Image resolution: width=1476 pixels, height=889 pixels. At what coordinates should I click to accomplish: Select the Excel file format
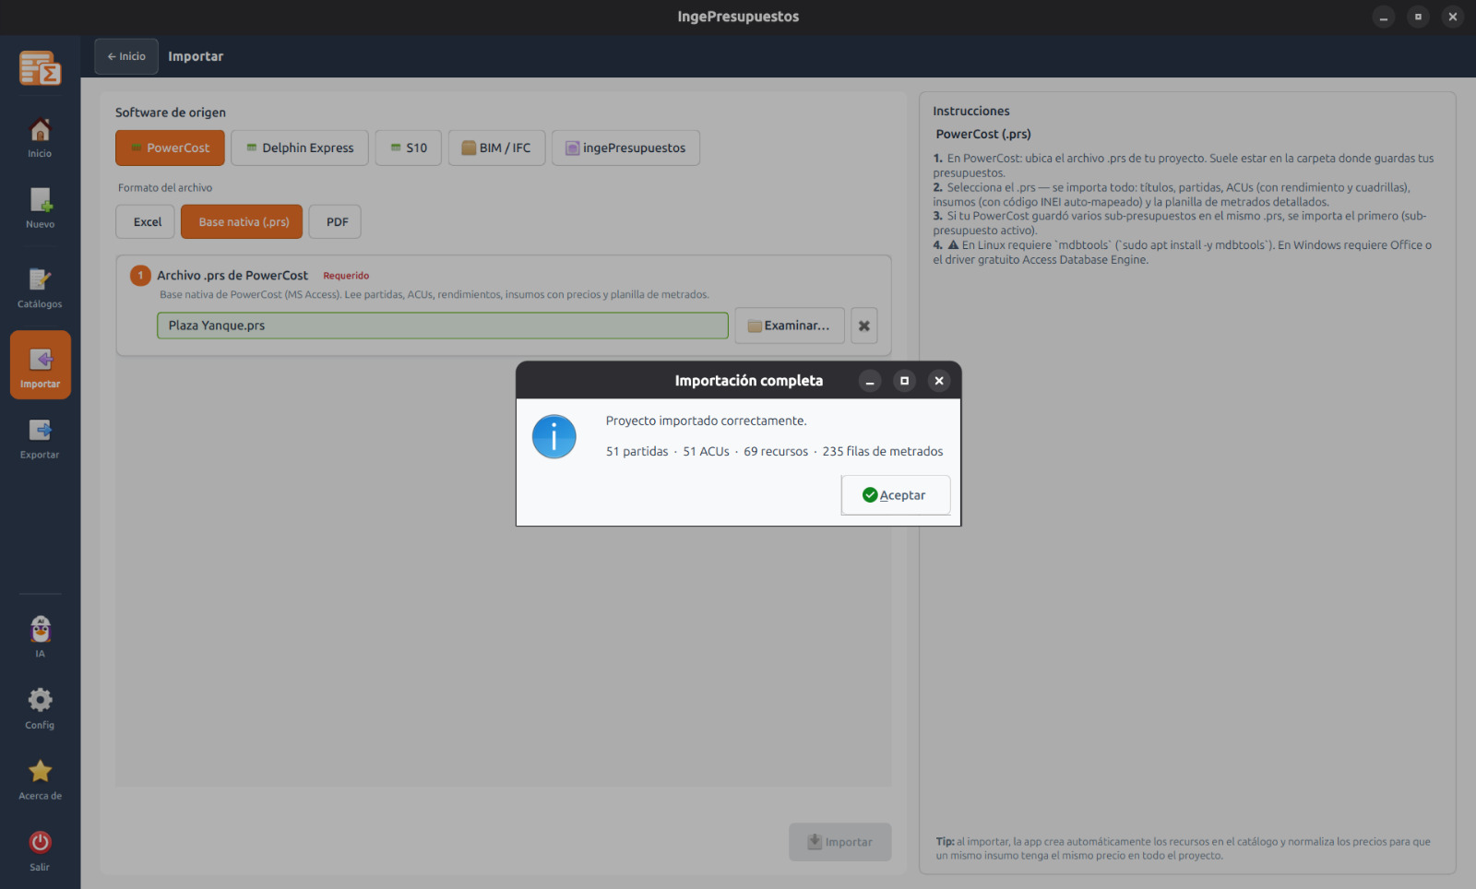[145, 221]
